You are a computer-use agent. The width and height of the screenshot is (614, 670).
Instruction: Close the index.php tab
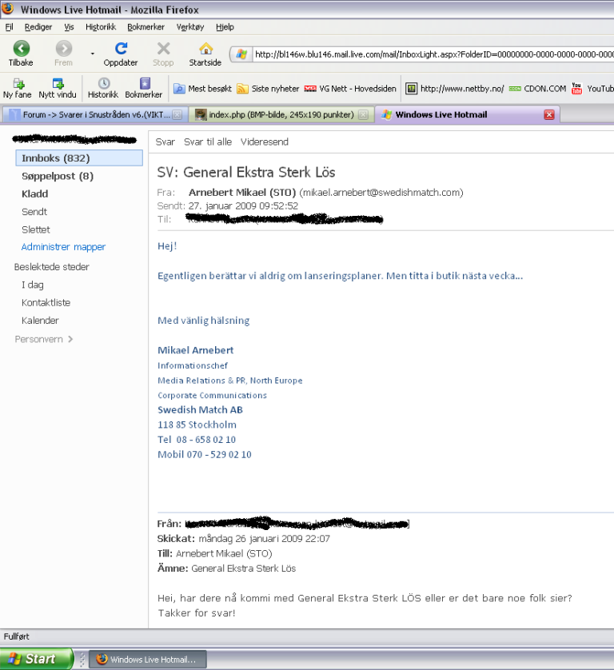[363, 114]
